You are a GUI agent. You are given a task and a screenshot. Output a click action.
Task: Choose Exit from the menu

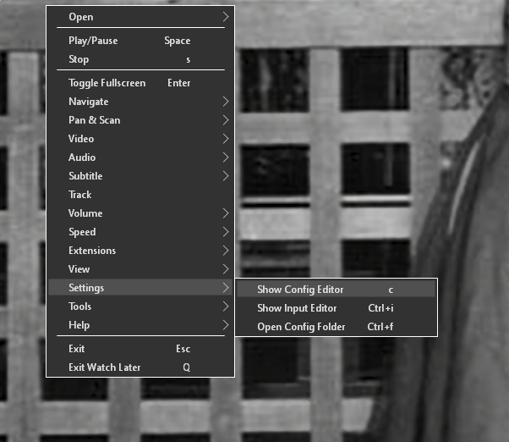(140, 349)
